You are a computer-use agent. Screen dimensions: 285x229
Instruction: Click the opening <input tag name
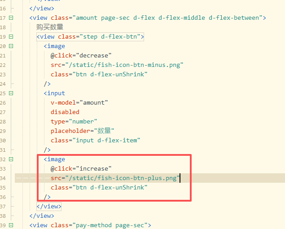tap(56, 93)
